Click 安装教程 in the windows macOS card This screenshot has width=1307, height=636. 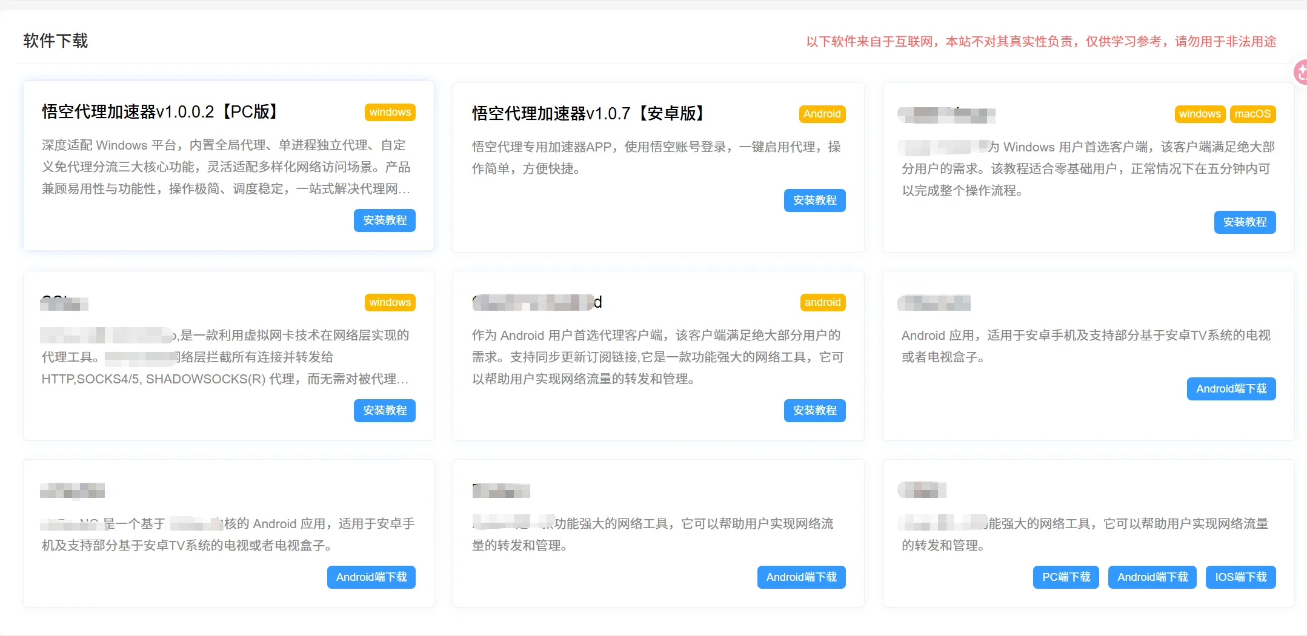[x=1245, y=222]
